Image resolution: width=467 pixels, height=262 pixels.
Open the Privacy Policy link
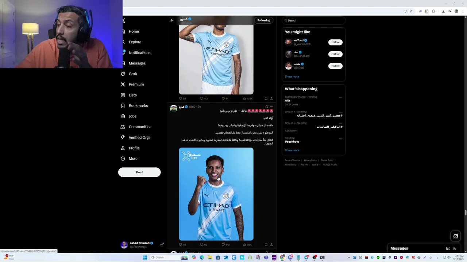pyautogui.click(x=310, y=160)
